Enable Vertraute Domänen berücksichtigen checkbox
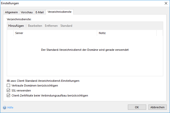The image size is (170, 113). (9, 85)
